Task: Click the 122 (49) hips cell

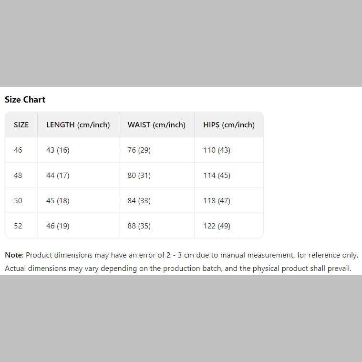Action: (217, 226)
